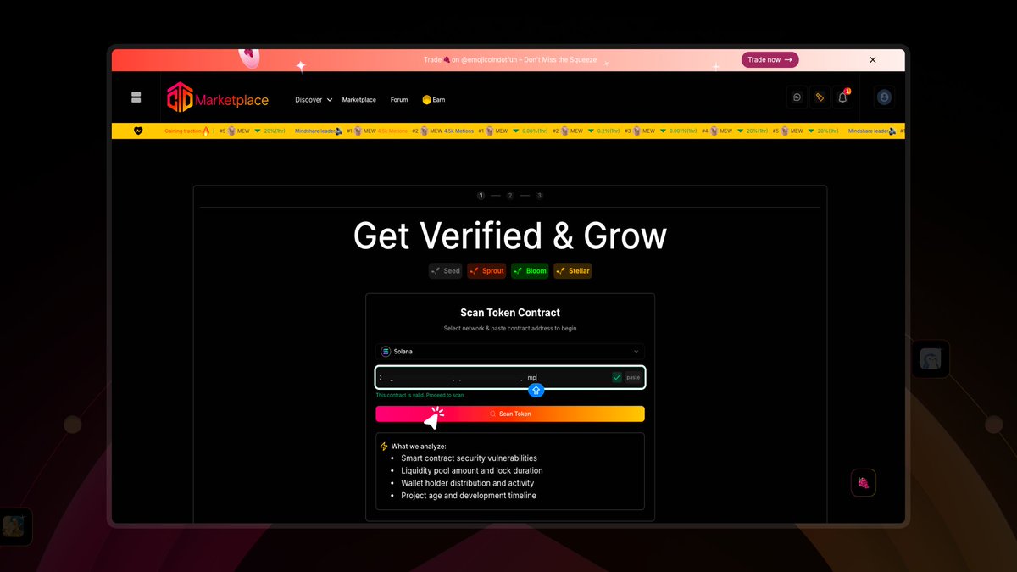Screen dimensions: 1017x572
Task: Click the green checkmark in the address field
Action: 617,377
